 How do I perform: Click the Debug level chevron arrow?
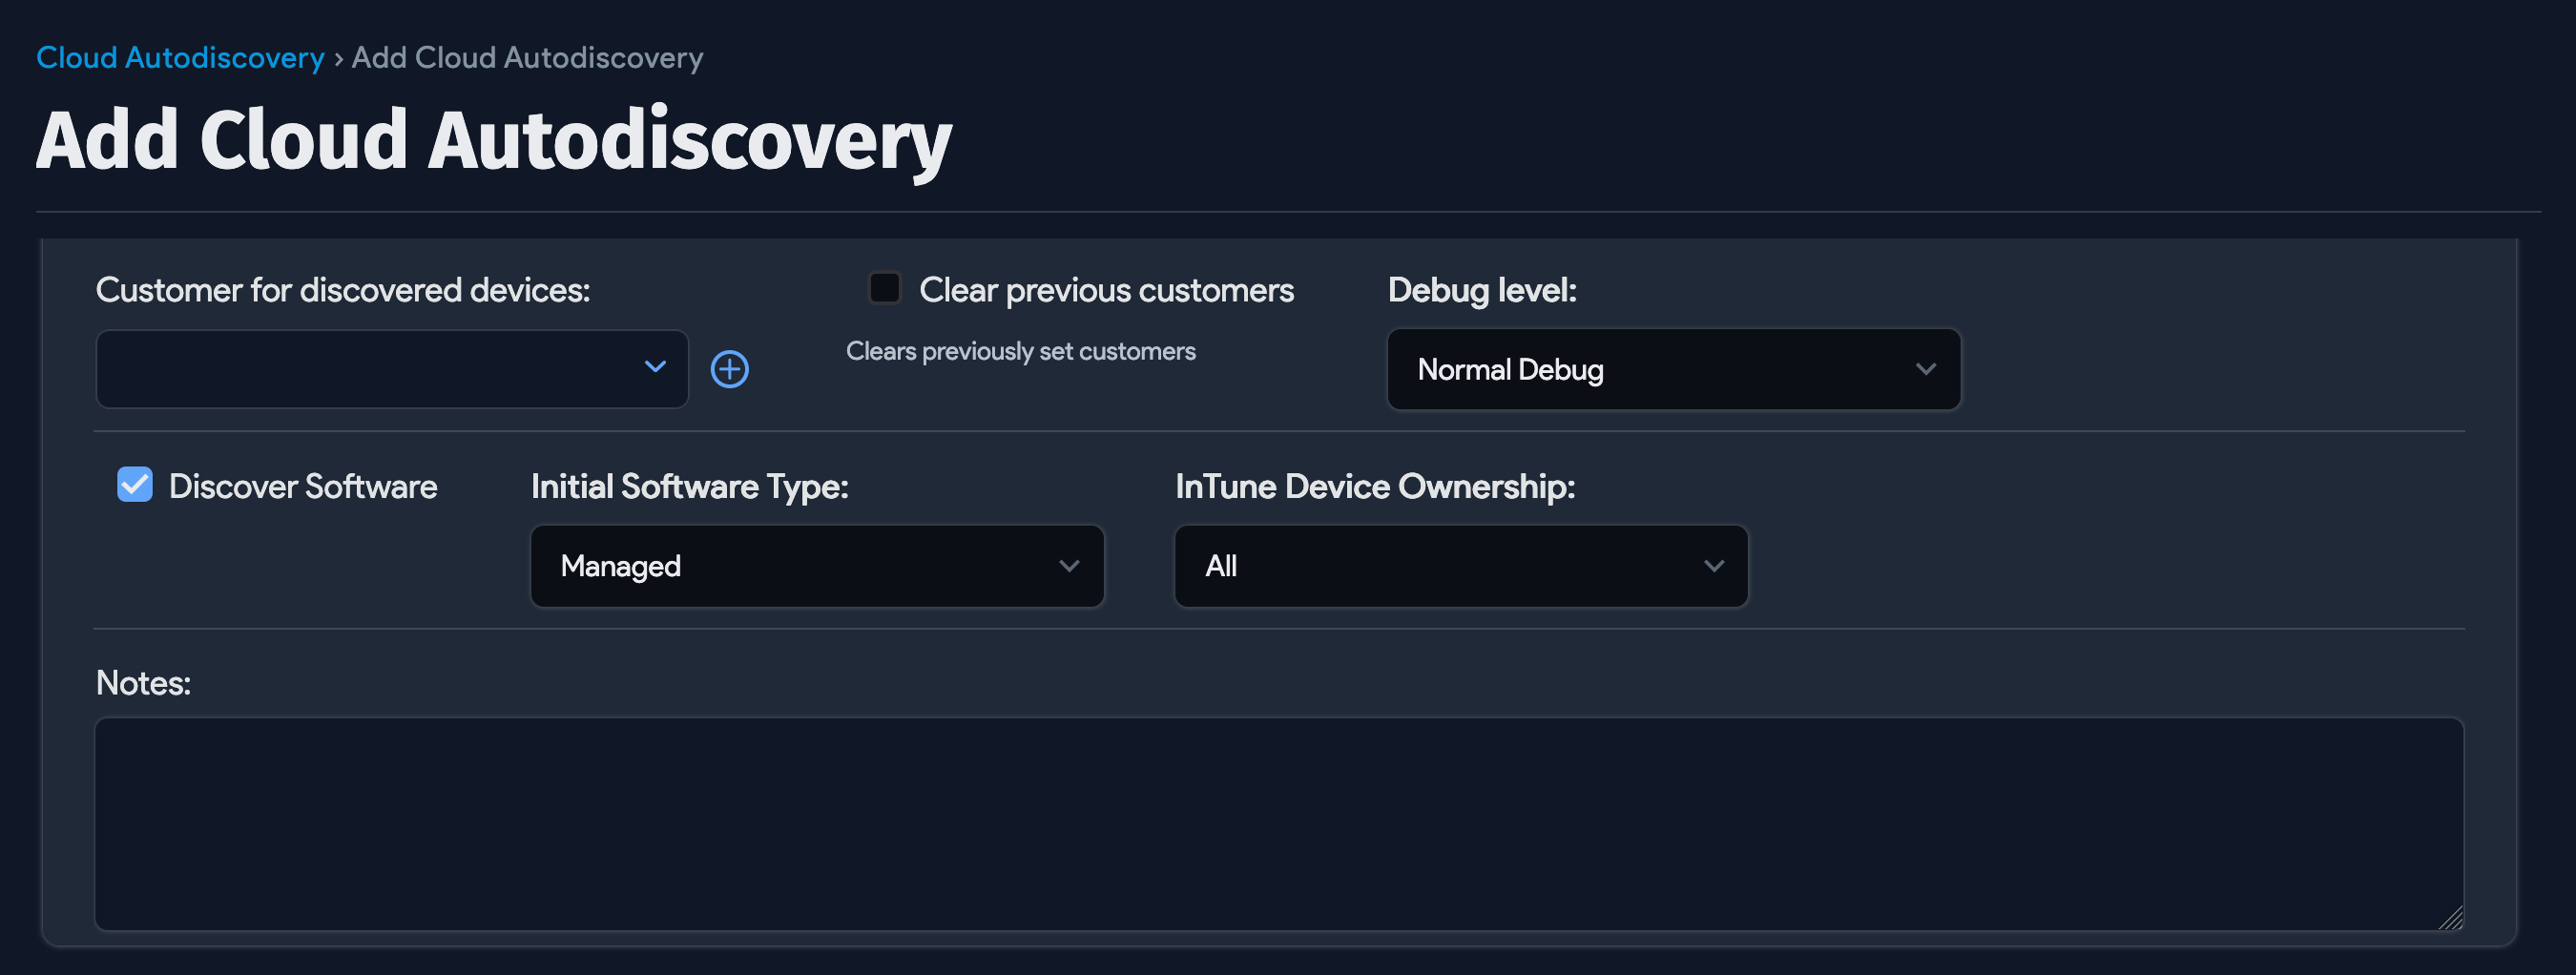[1926, 369]
